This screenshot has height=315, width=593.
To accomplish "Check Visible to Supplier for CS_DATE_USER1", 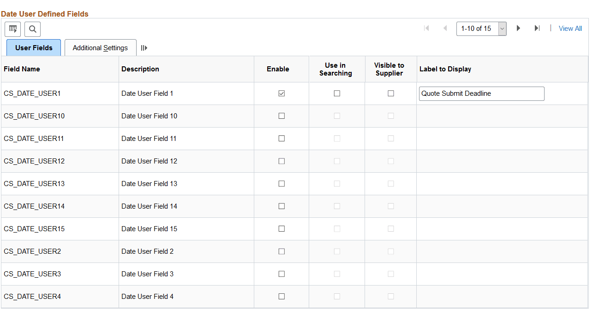I will (x=390, y=93).
